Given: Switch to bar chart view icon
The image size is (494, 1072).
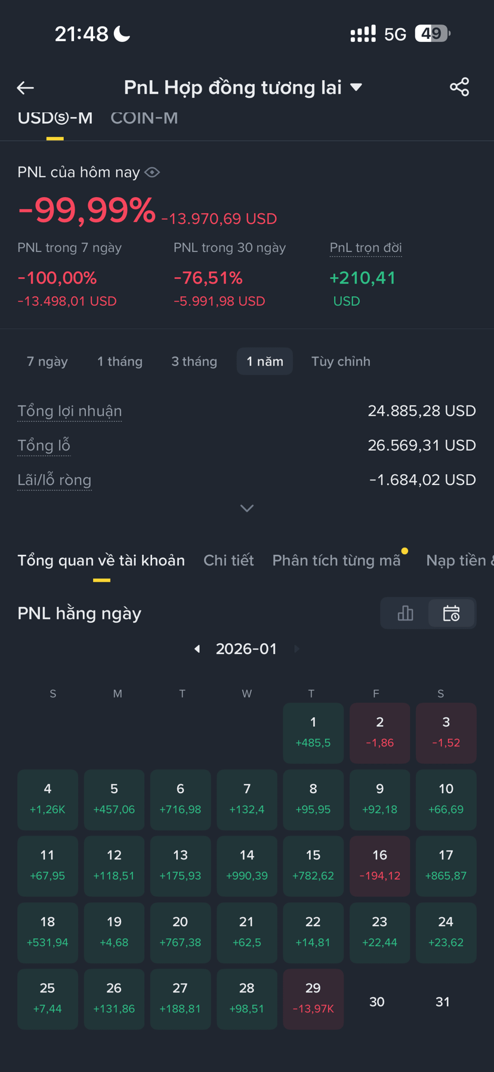Looking at the screenshot, I should coord(405,613).
